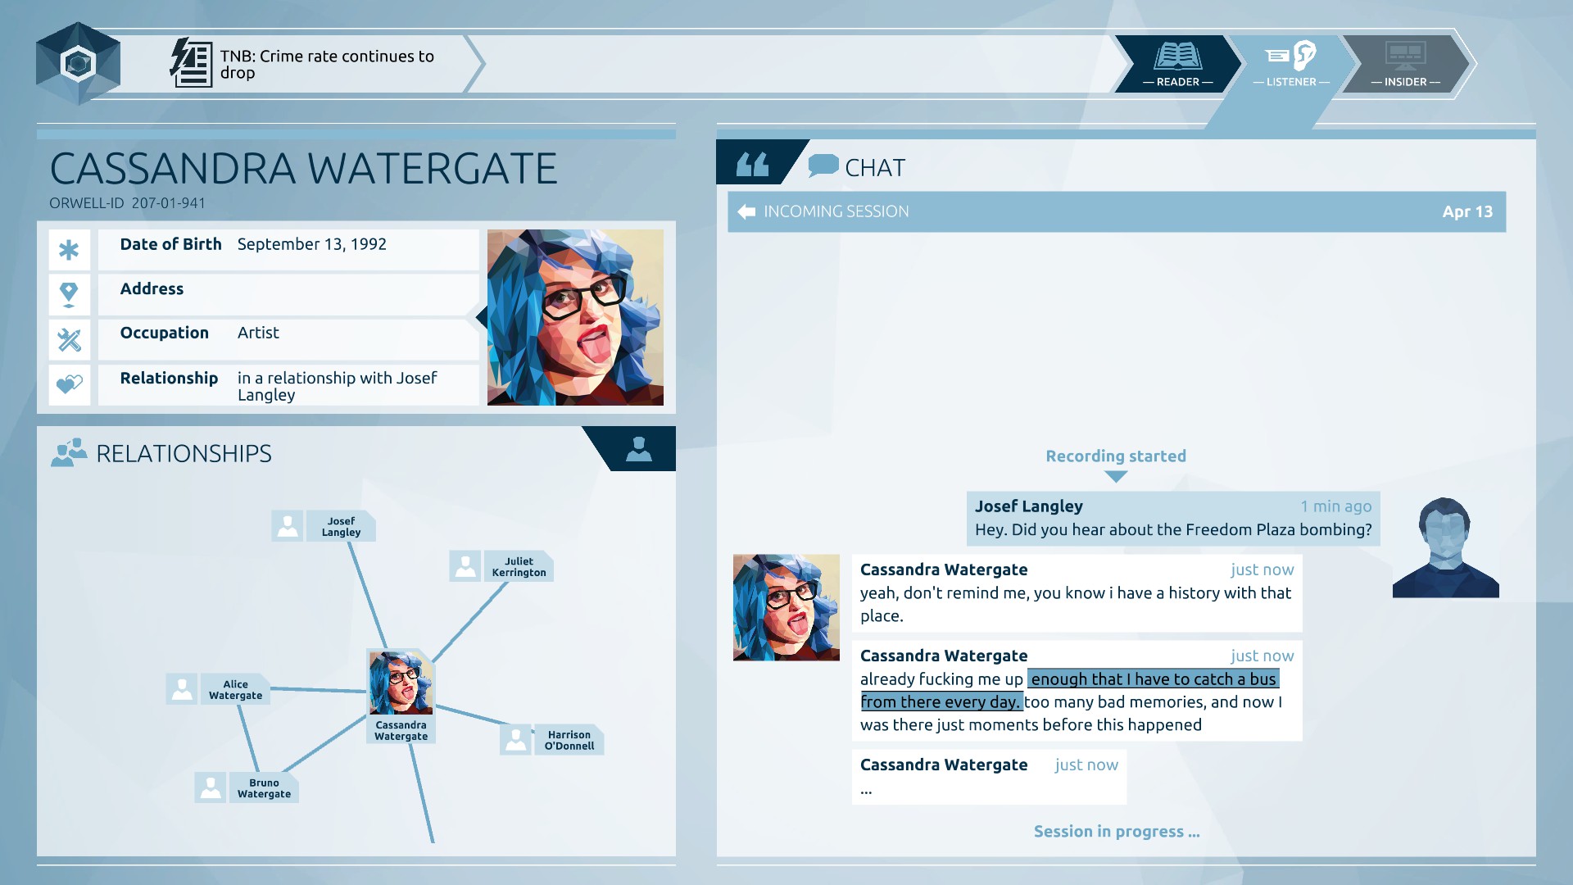1573x885 pixels.
Task: Click the Relationships panel people icon
Action: [x=69, y=453]
